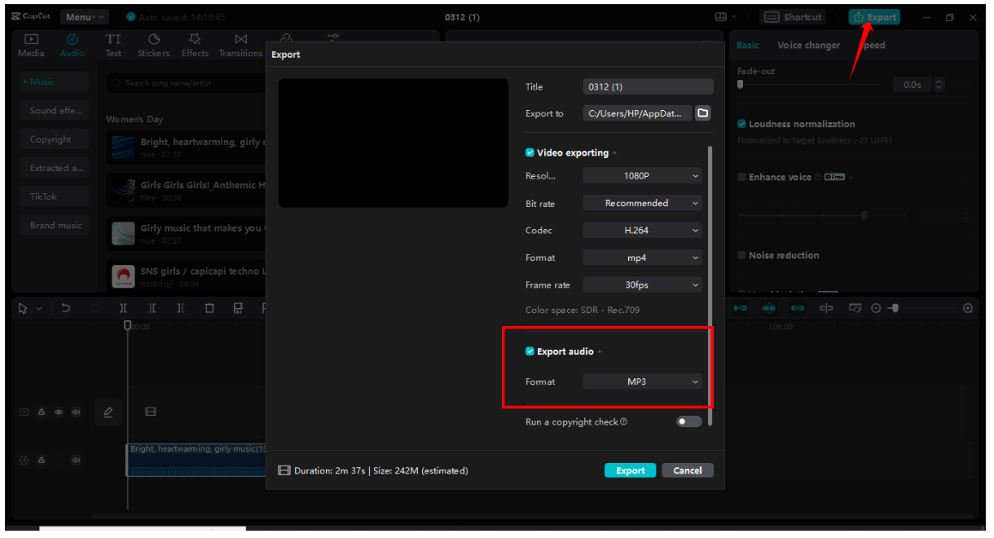Toggle the main track magnet icon
Image resolution: width=994 pixels, height=538 pixels.
[x=741, y=308]
